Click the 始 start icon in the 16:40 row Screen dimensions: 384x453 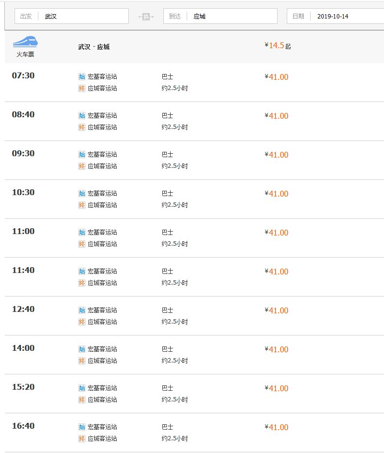coord(82,427)
